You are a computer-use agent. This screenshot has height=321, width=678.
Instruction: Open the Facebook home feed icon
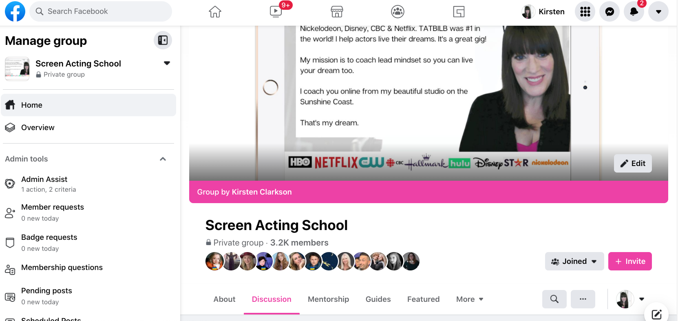pyautogui.click(x=215, y=12)
